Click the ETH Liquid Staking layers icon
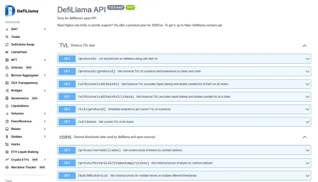This screenshot has width=318, height=182. (x=7, y=152)
